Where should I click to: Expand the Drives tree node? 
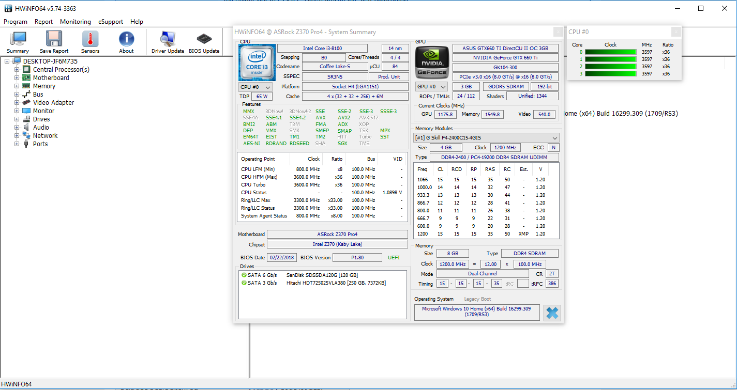click(x=17, y=119)
